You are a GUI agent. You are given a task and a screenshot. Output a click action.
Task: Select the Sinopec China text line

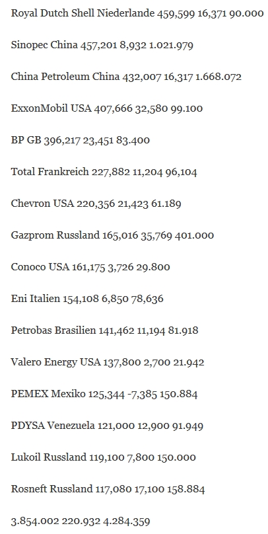[x=102, y=45]
